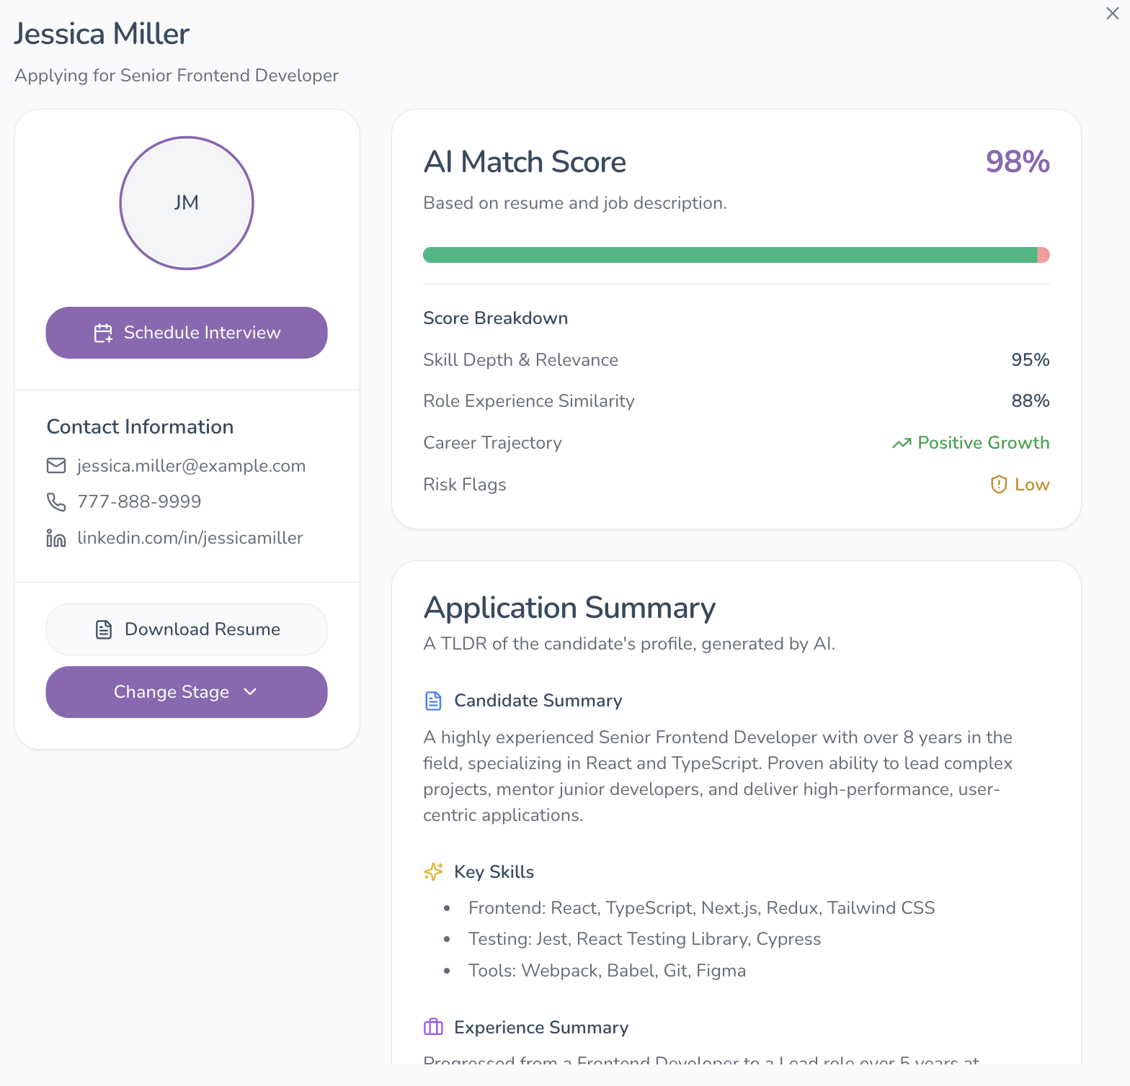The image size is (1130, 1086).
Task: Click the shield icon next to Low risk
Action: (999, 485)
